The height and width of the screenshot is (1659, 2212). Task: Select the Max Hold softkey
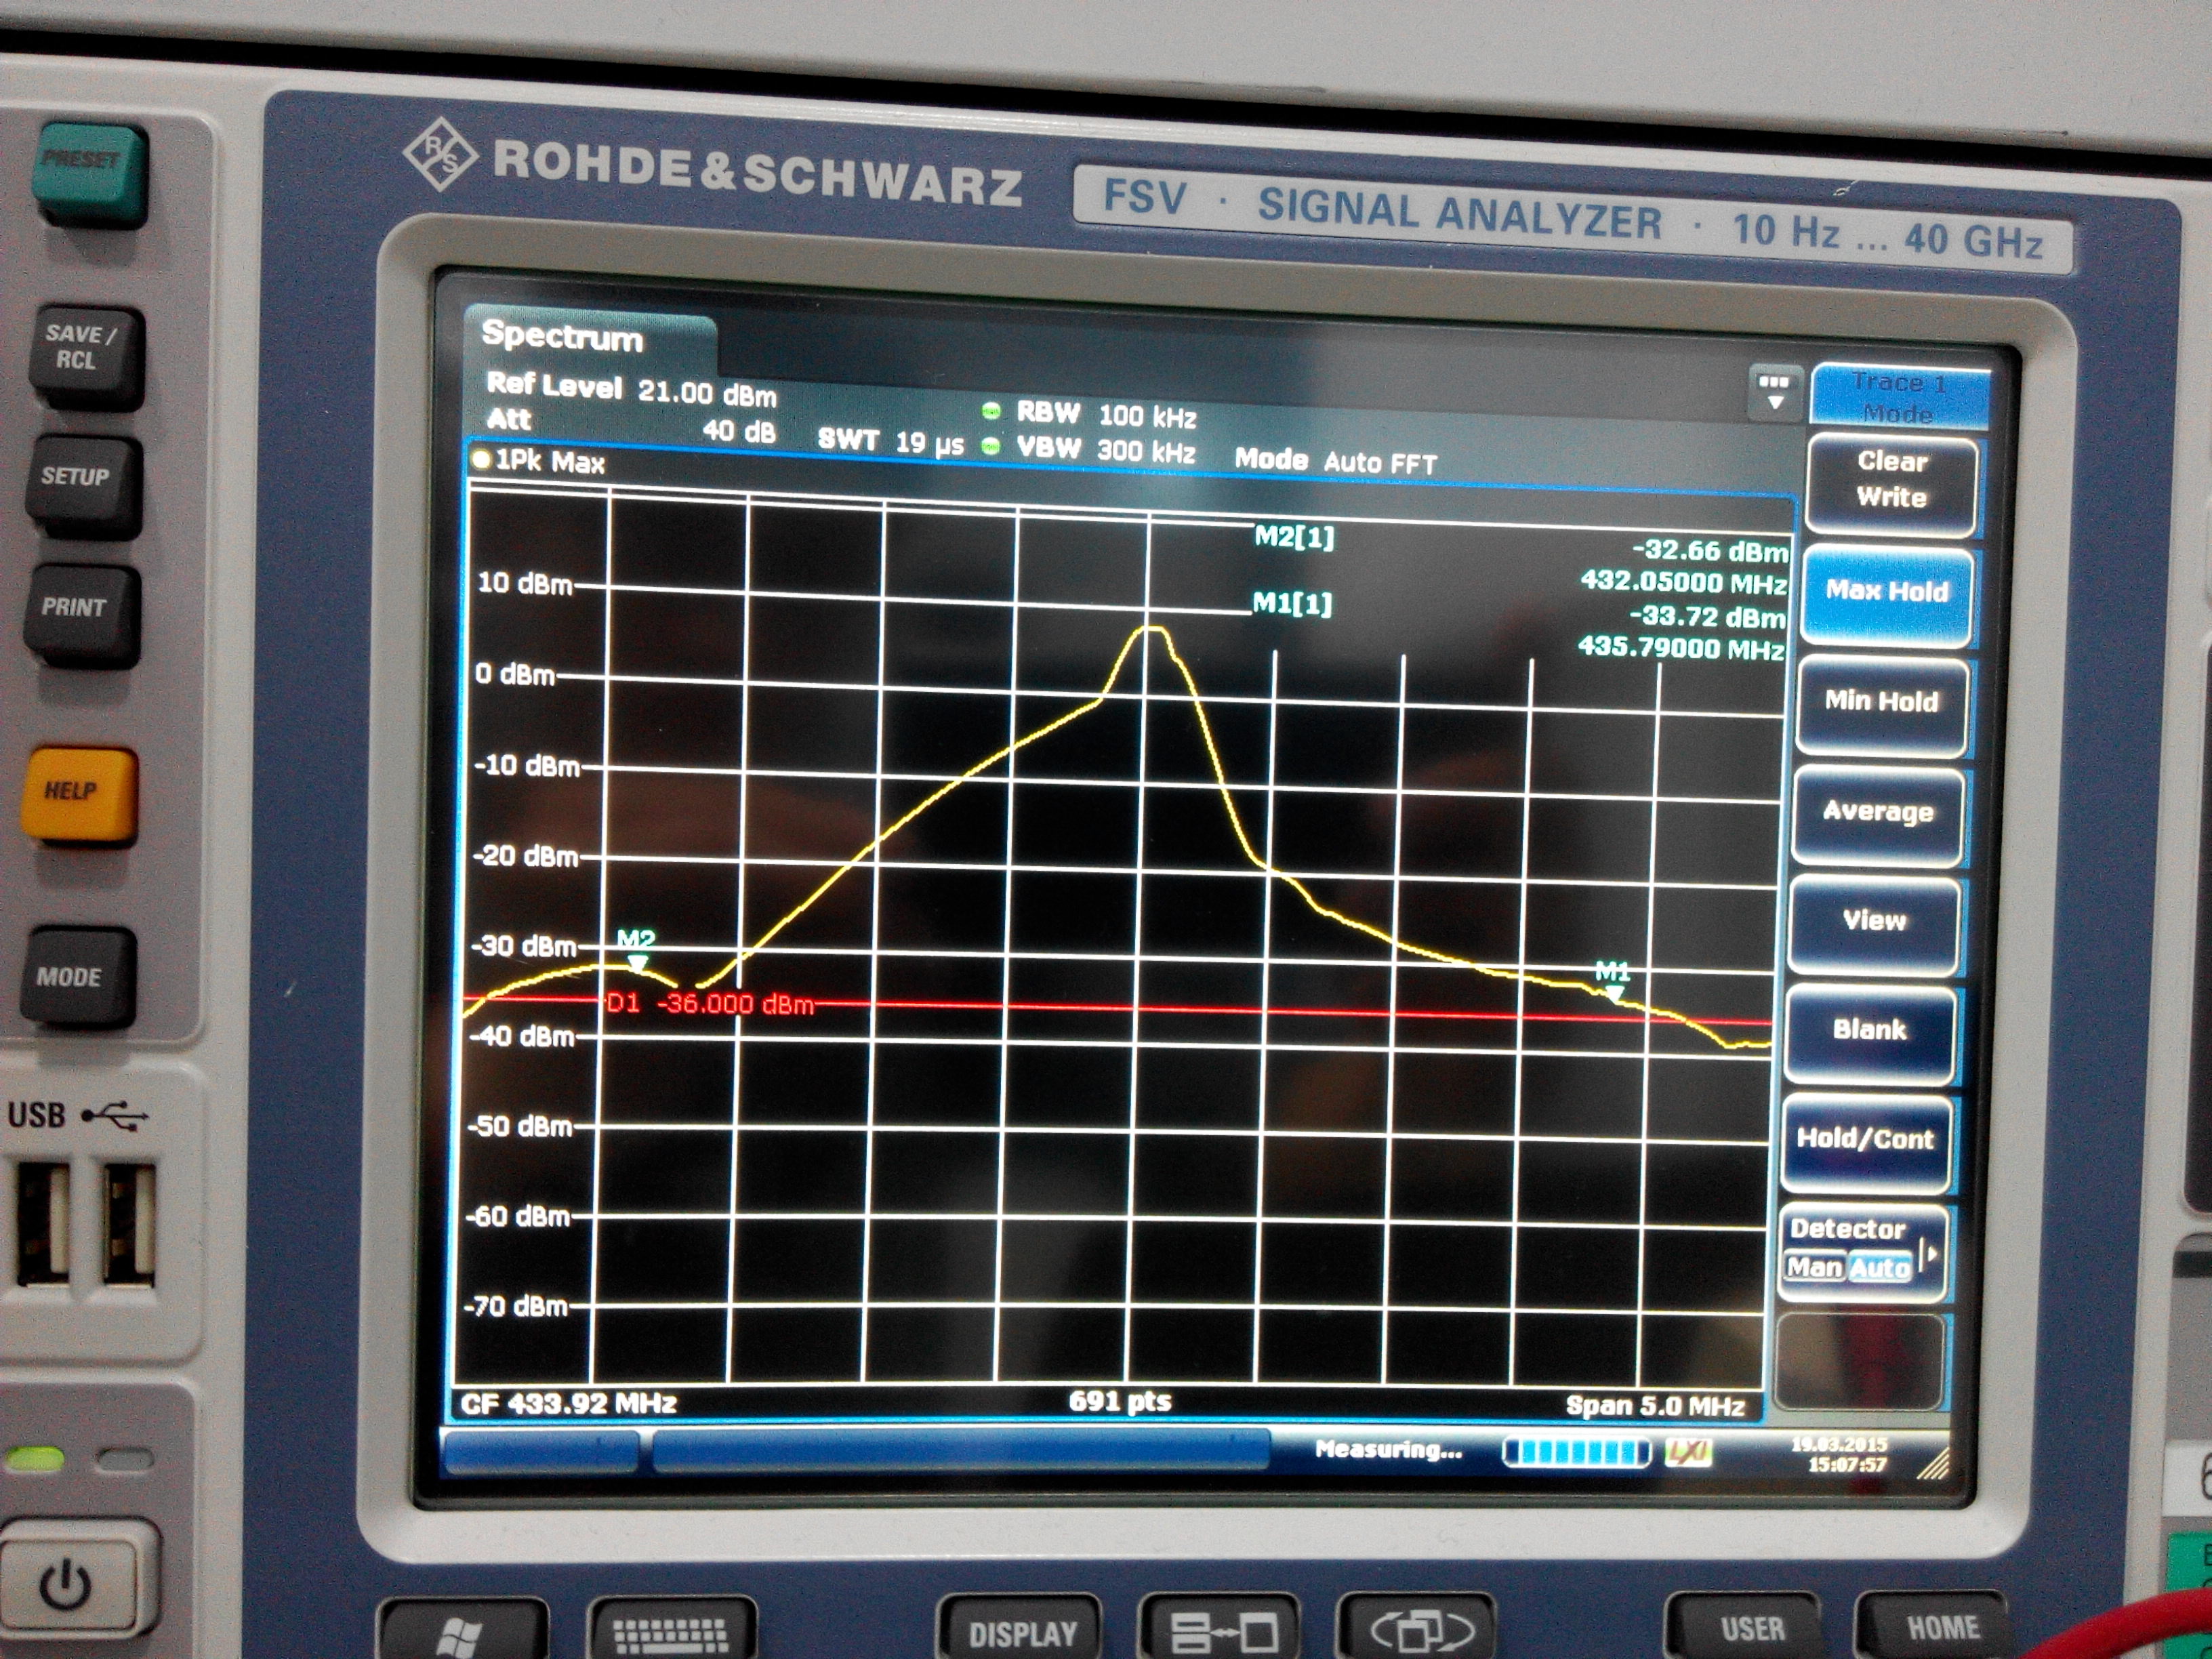[1887, 591]
